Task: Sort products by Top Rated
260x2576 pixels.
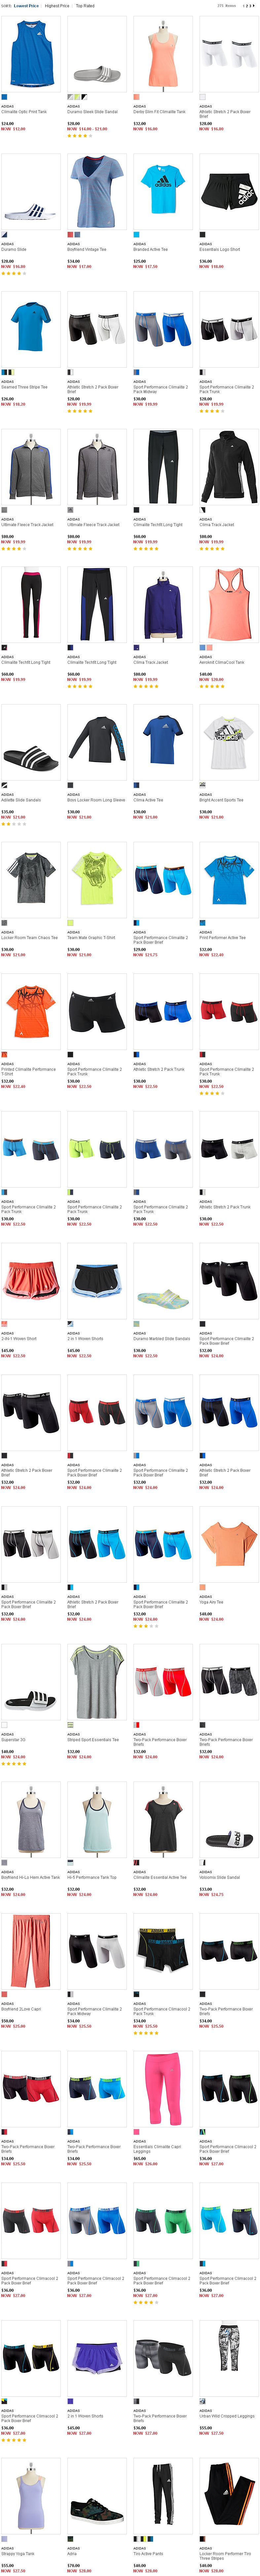Action: pos(85,6)
